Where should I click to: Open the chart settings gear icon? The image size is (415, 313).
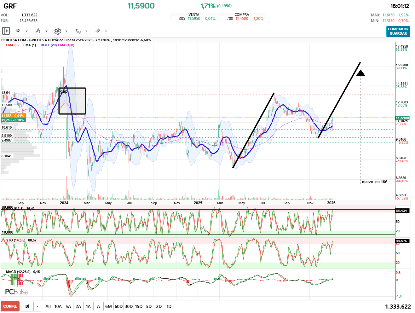57,31
